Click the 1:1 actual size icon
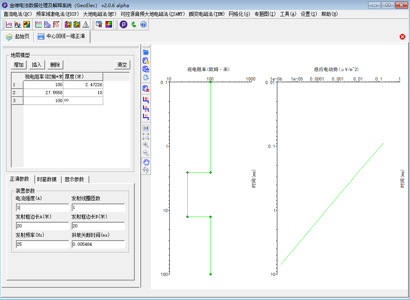 [146, 128]
